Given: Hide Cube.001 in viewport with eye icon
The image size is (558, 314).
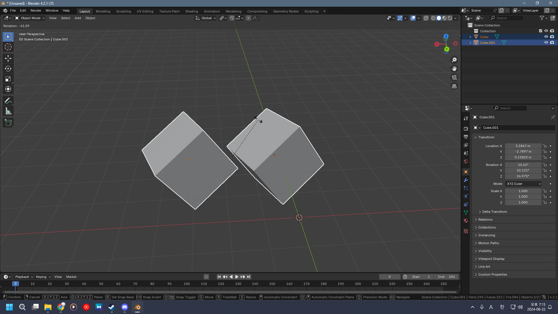Looking at the screenshot, I should coord(546,42).
